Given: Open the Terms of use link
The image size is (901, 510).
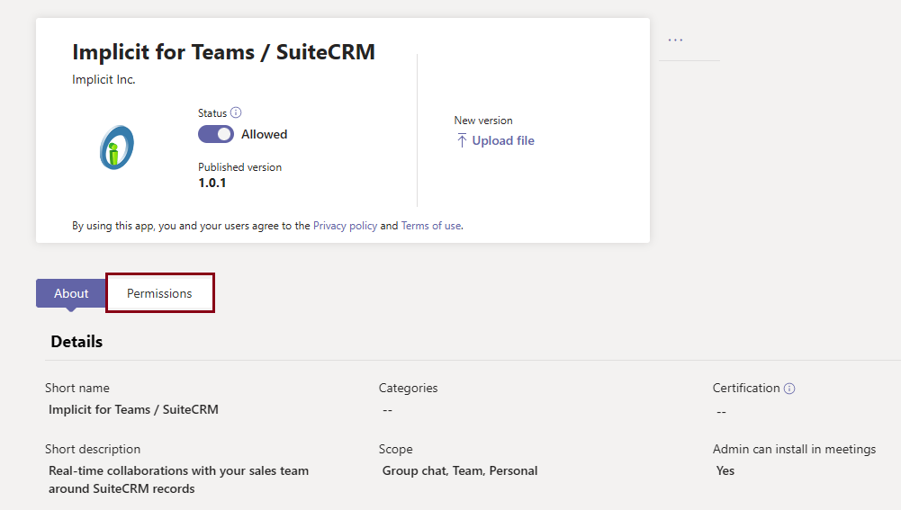Looking at the screenshot, I should [430, 226].
